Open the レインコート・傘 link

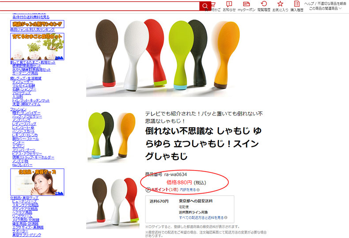coord(23,128)
